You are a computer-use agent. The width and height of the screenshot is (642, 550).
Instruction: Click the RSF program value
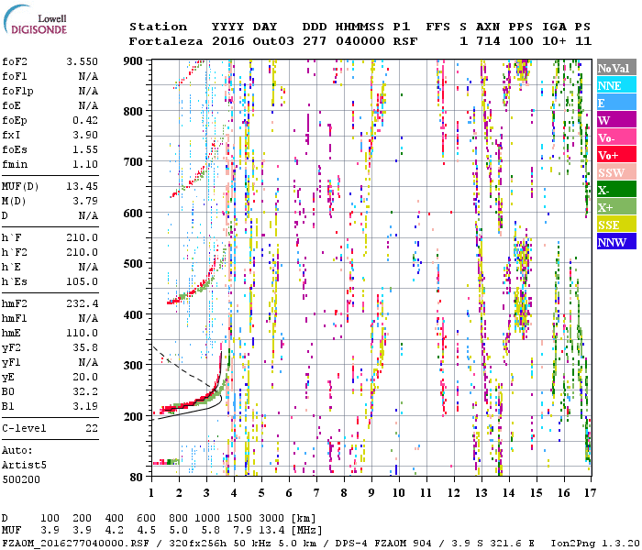(x=405, y=41)
